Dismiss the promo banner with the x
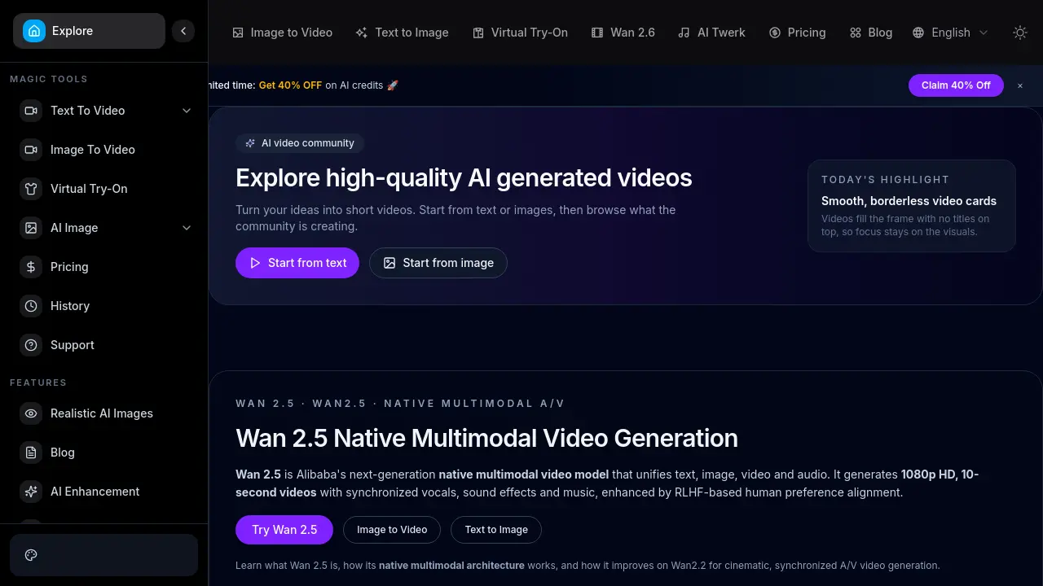Screen dimensions: 1043x586 [x=1019, y=85]
